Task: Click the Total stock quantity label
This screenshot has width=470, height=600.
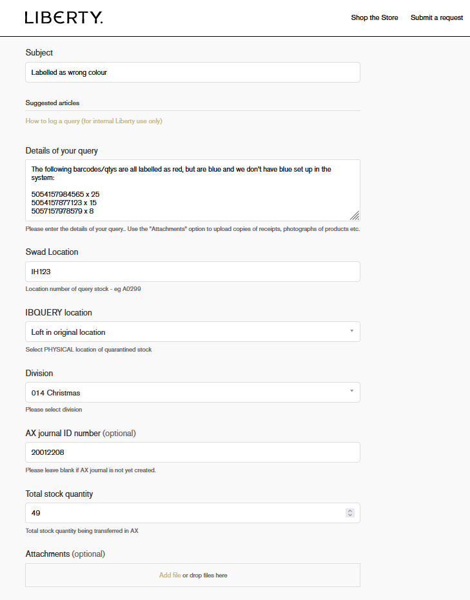Action: [x=59, y=494]
